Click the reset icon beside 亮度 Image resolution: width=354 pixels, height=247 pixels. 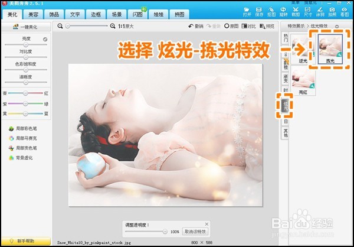coord(45,40)
